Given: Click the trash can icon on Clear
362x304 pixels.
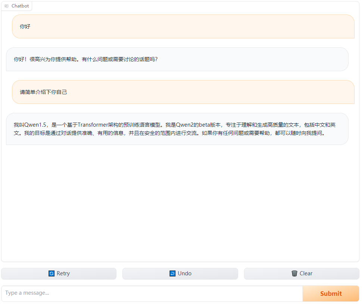Looking at the screenshot, I should click(x=294, y=273).
